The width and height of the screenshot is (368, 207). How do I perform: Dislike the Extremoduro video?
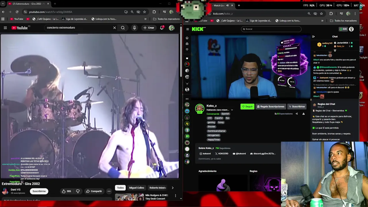click(78, 191)
